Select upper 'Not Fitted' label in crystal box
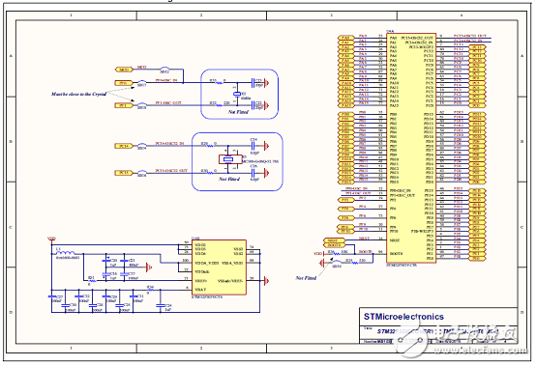This screenshot has height=366, width=536. pos(238,112)
